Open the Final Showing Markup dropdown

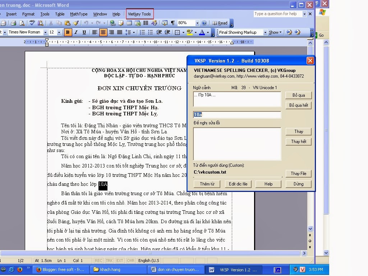point(265,32)
